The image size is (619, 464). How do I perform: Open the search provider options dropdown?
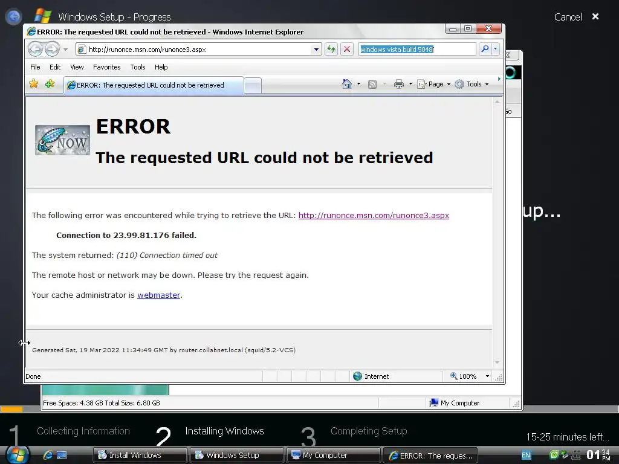[496, 49]
